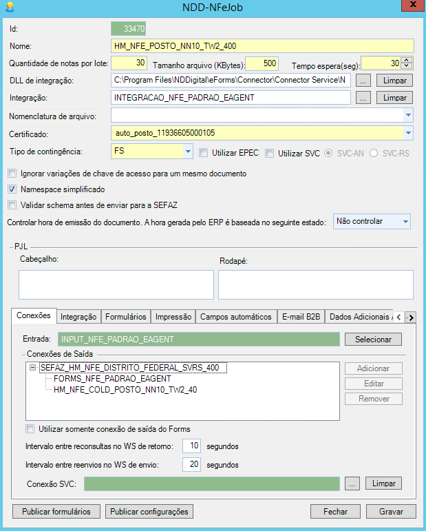The height and width of the screenshot is (531, 426).
Task: Select the SVC-AN radio option
Action: click(328, 153)
